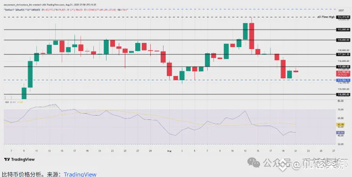Click the RSI indicator legend in lower pane
Screen dimensions: 352x177
[x=14, y=102]
